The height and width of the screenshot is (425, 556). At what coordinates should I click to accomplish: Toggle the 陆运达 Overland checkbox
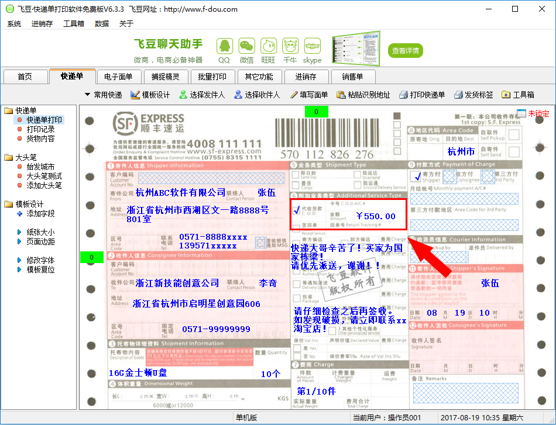[x=358, y=175]
